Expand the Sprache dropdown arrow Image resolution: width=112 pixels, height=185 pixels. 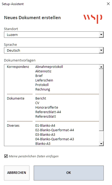coord(101,50)
